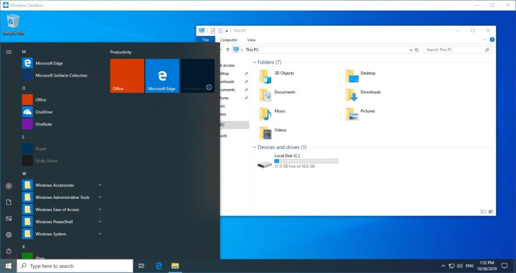Click the Windows Start button
516x273 pixels.
click(x=9, y=266)
